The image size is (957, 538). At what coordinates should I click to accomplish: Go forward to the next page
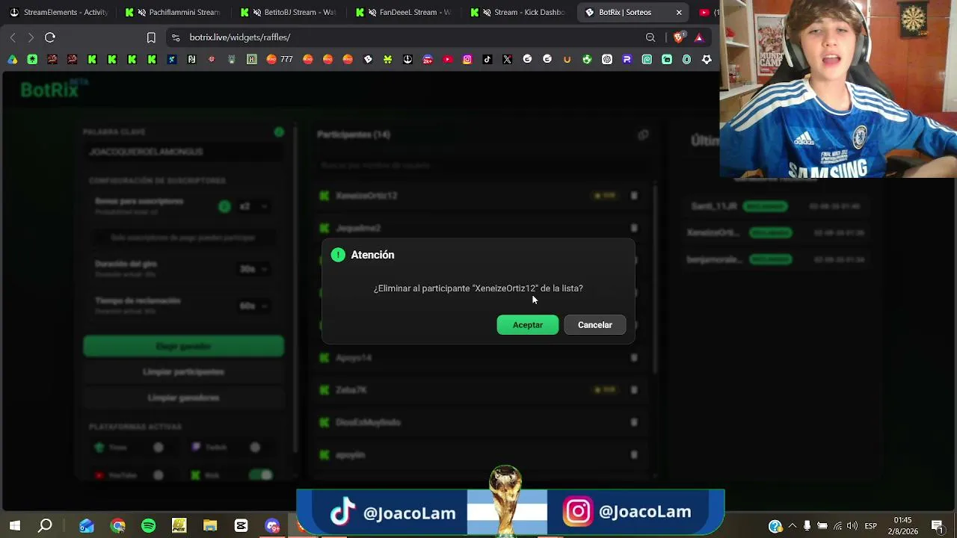[31, 37]
